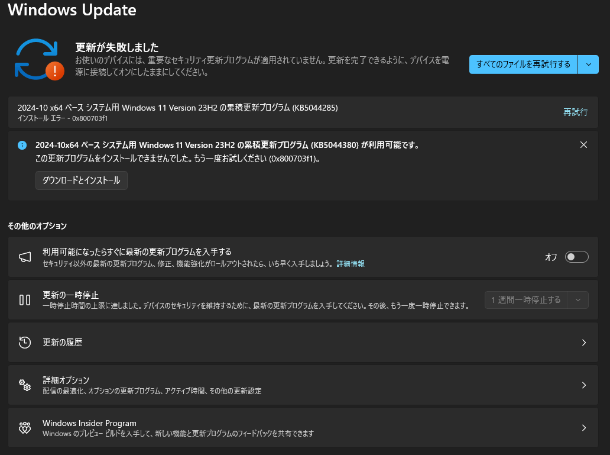
Task: Click the update failed sync status icon
Action: [39, 60]
